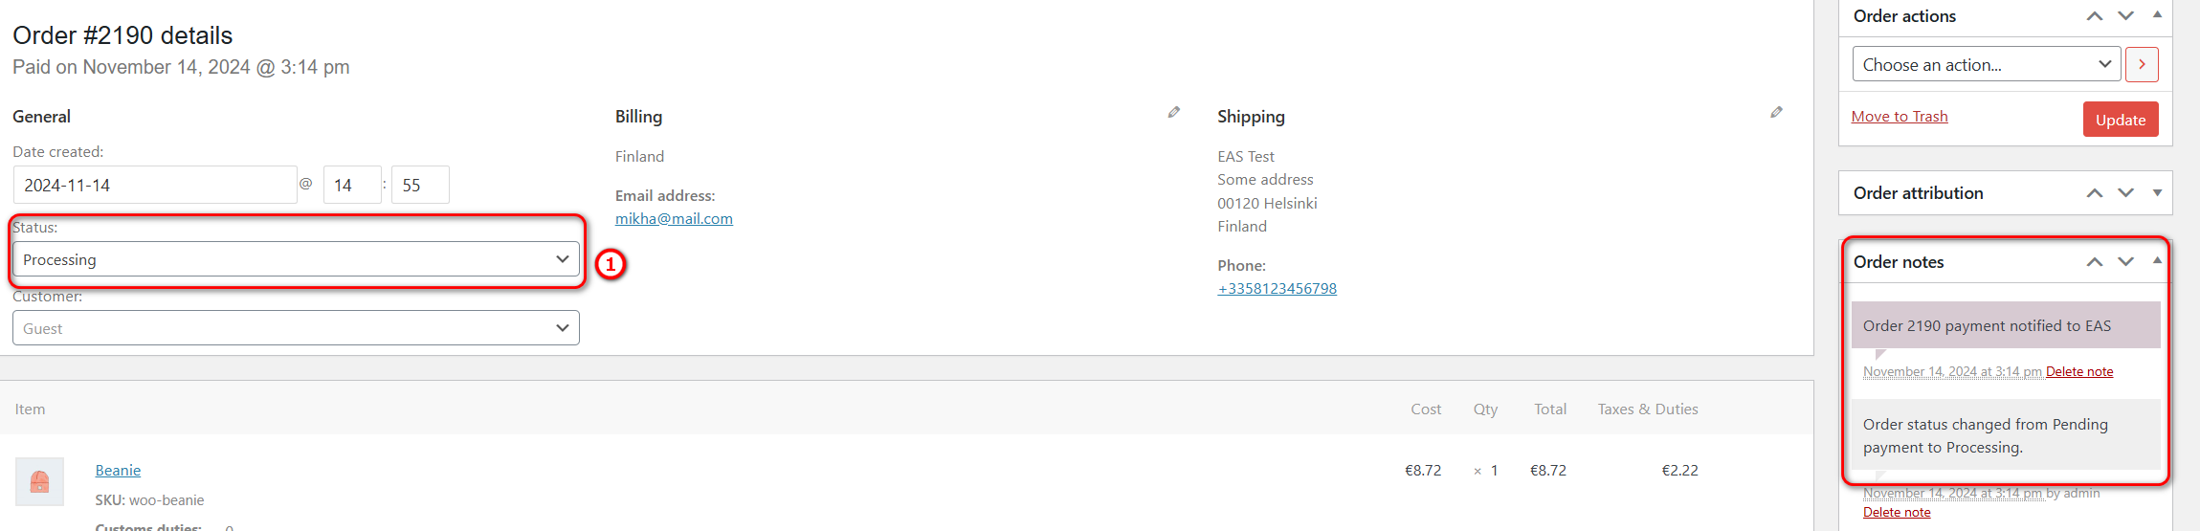Image resolution: width=2200 pixels, height=531 pixels.
Task: Delete the EAS payment notified note
Action: [2079, 372]
